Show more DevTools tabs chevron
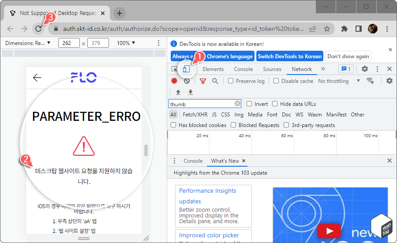Image resolution: width=397 pixels, height=243 pixels. [x=323, y=69]
